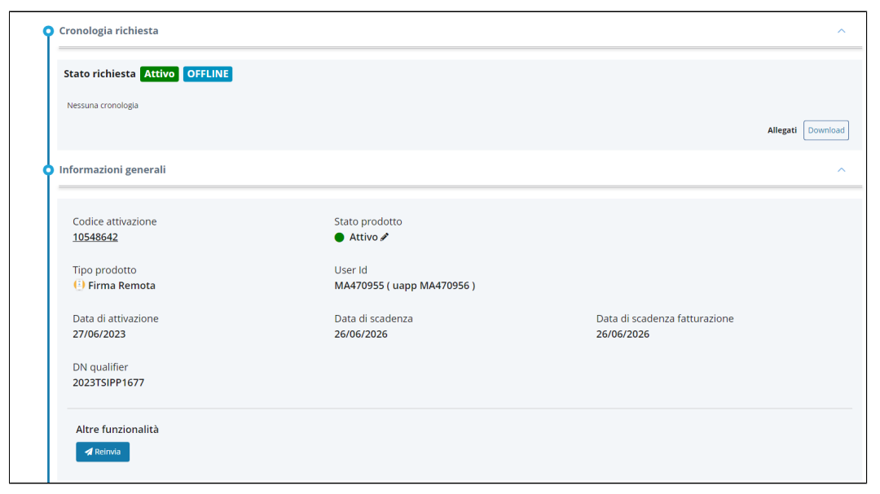Click the Allegati label
The image size is (880, 494).
tap(781, 130)
